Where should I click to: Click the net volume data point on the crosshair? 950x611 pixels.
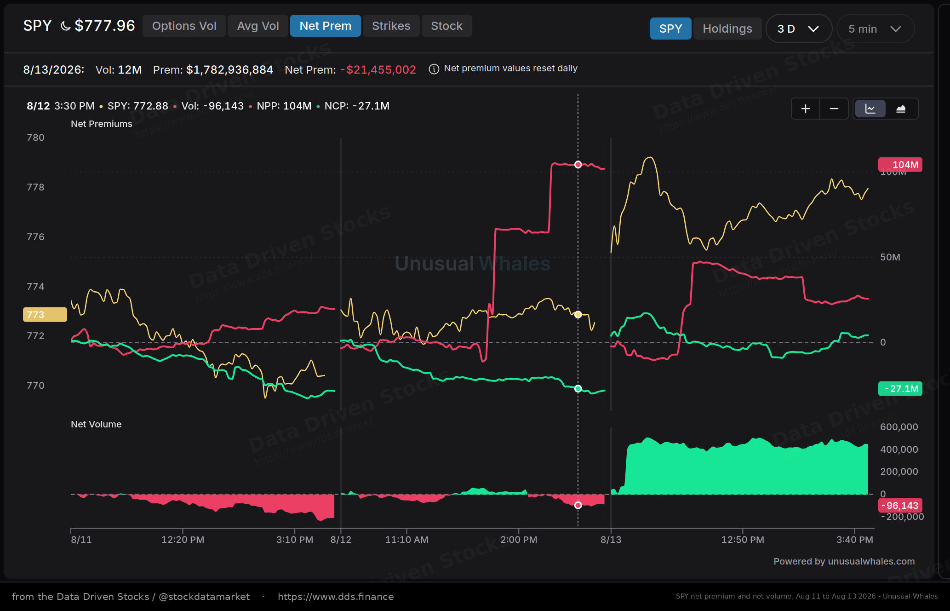[578, 505]
